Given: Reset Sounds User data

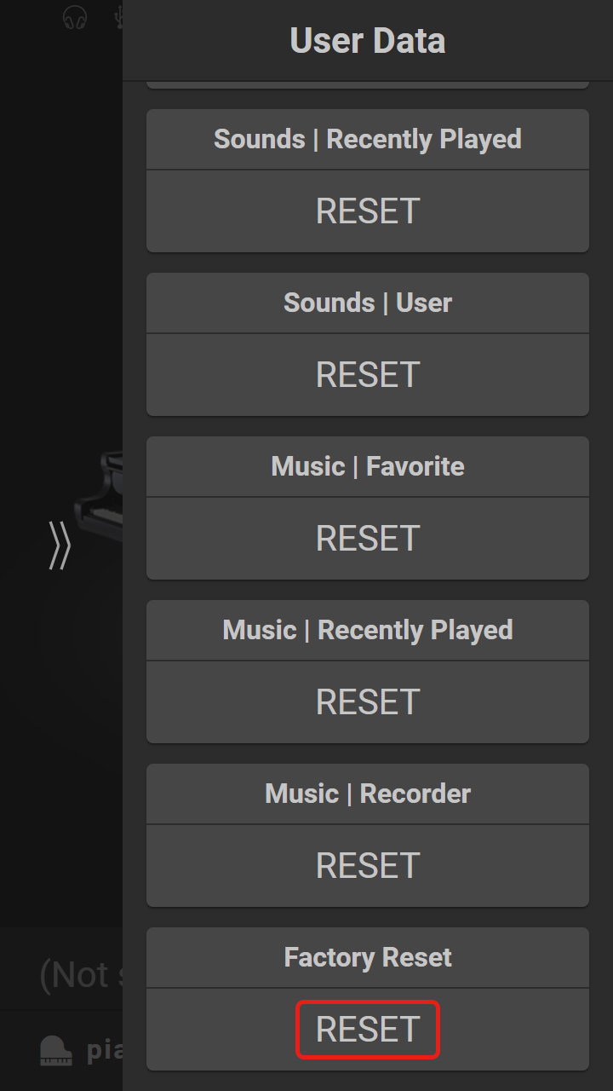Looking at the screenshot, I should pyautogui.click(x=368, y=375).
